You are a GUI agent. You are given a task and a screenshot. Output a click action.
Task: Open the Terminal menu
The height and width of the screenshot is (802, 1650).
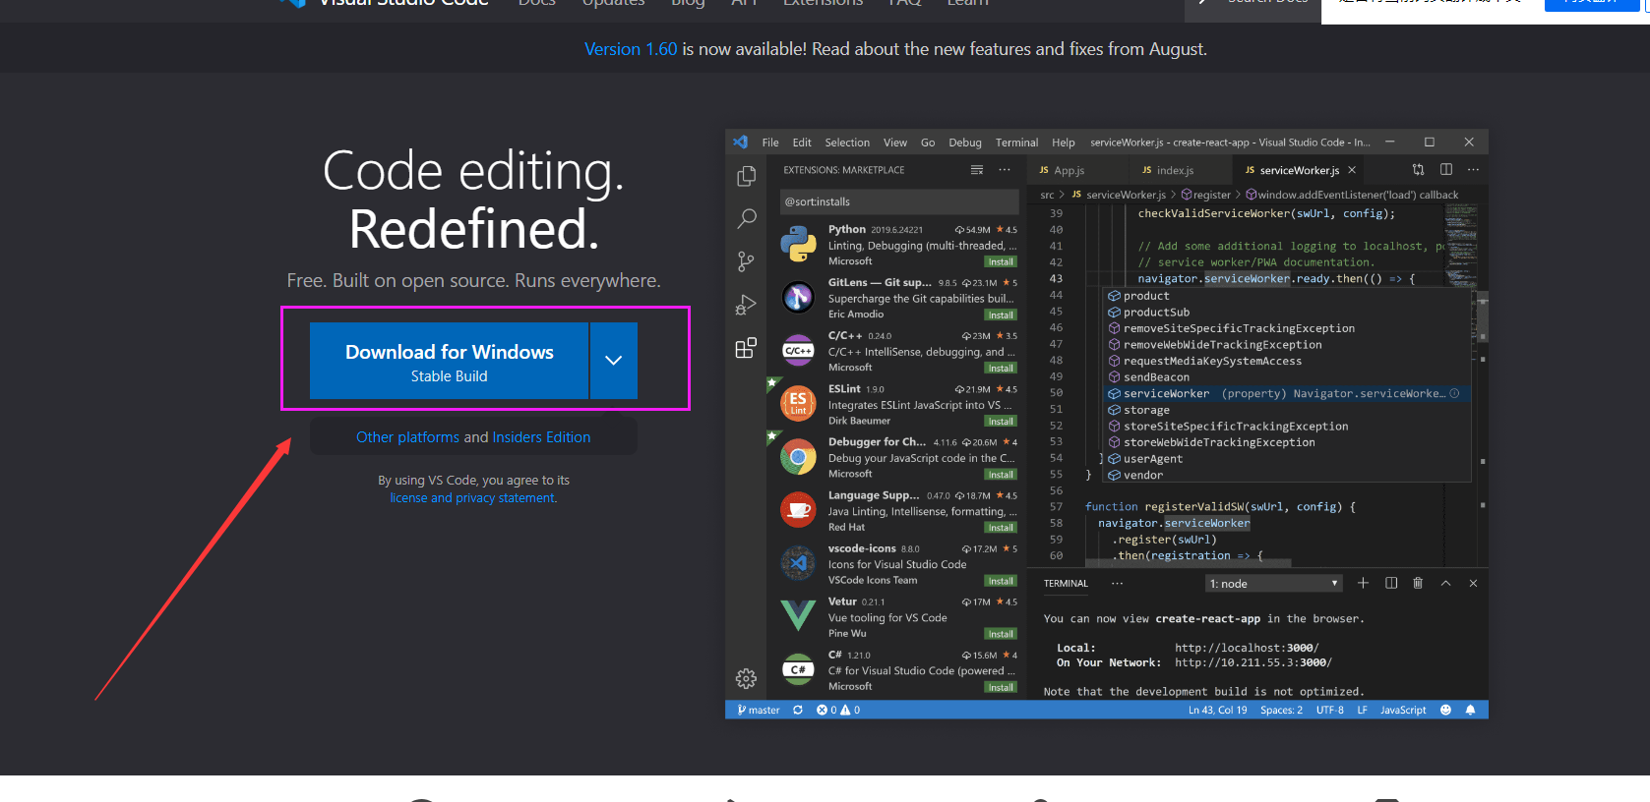click(1016, 143)
